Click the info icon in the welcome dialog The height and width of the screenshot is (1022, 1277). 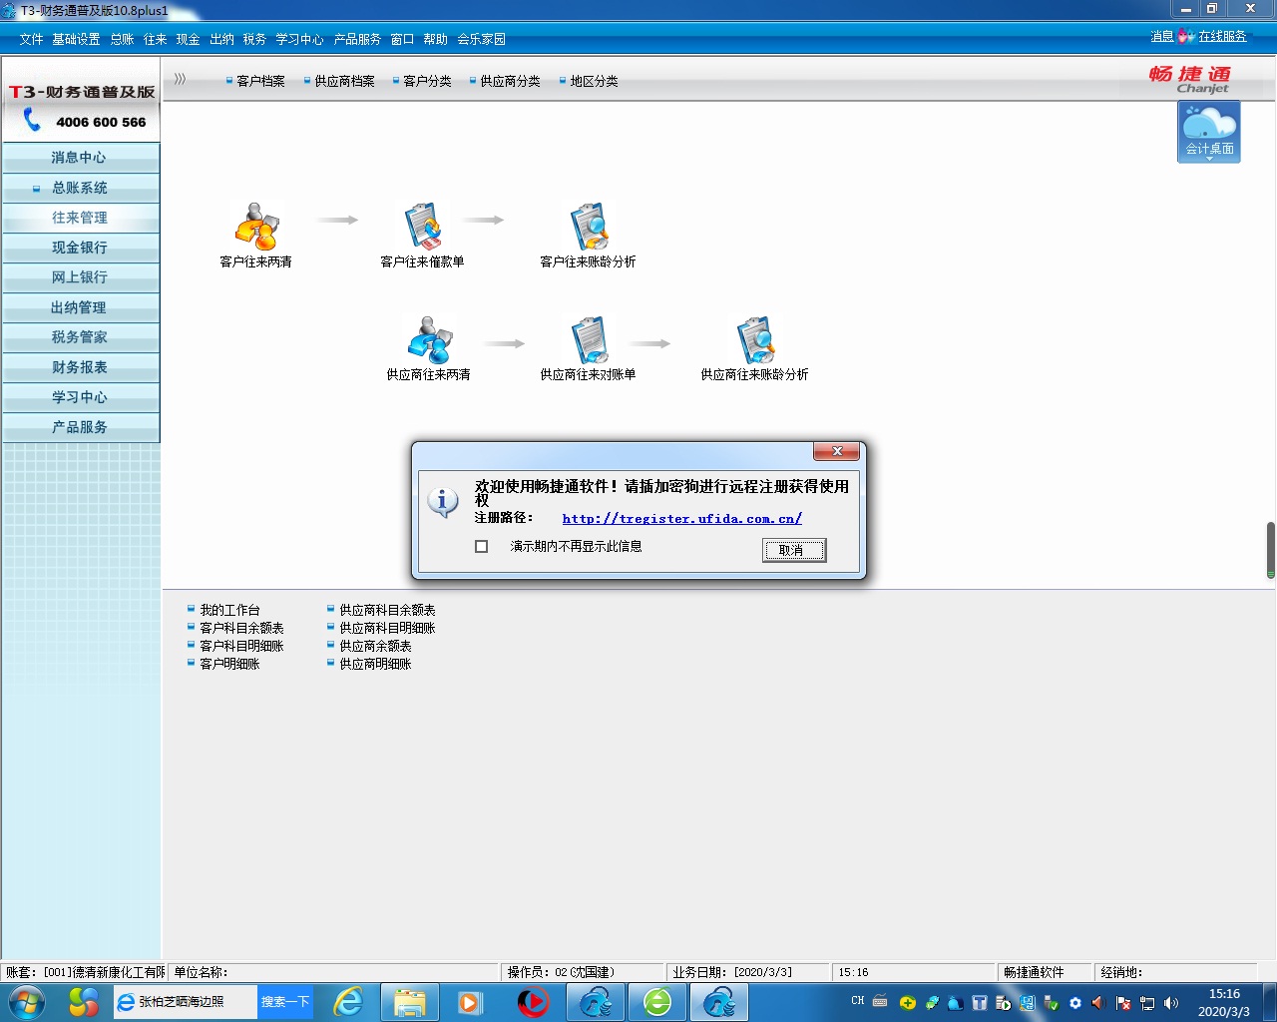(x=443, y=501)
